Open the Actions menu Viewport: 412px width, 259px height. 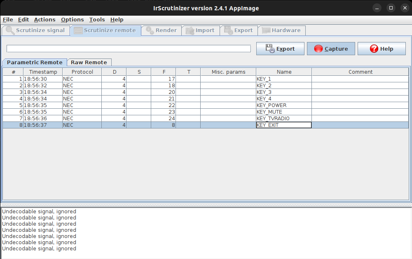pos(44,19)
